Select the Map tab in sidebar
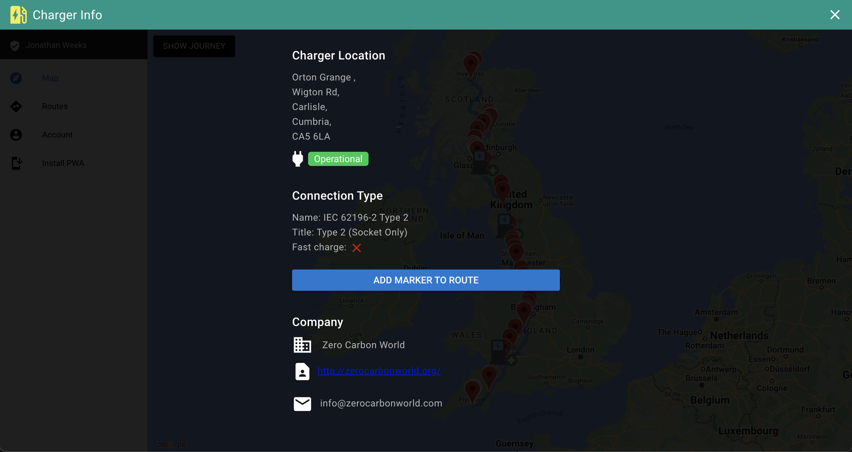The width and height of the screenshot is (852, 452). pyautogui.click(x=51, y=78)
